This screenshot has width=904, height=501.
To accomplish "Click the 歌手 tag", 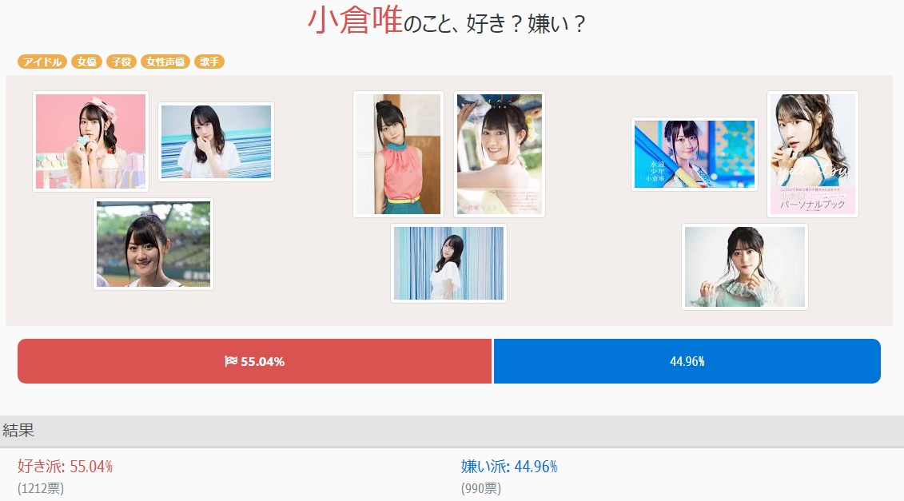I will tap(209, 62).
